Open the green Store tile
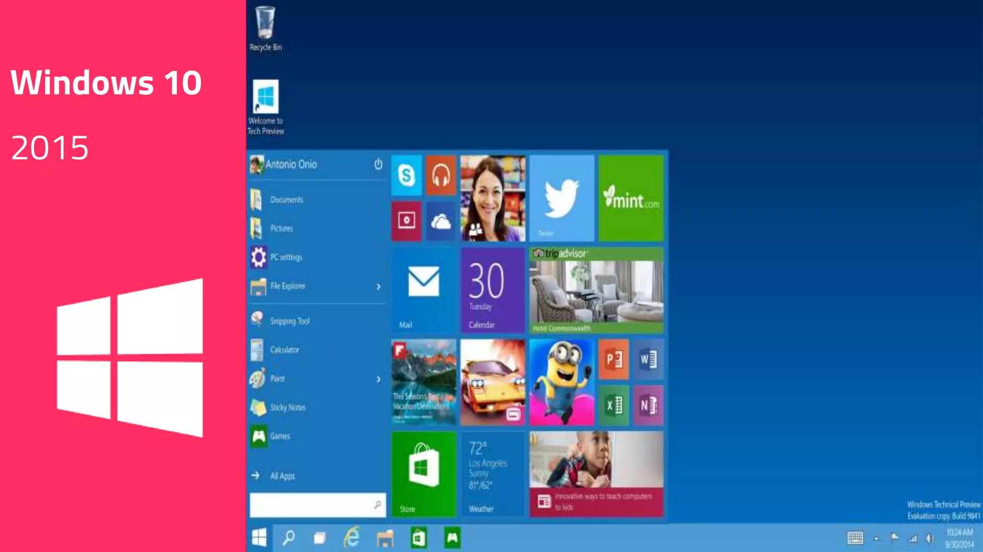The width and height of the screenshot is (983, 552). tap(424, 474)
